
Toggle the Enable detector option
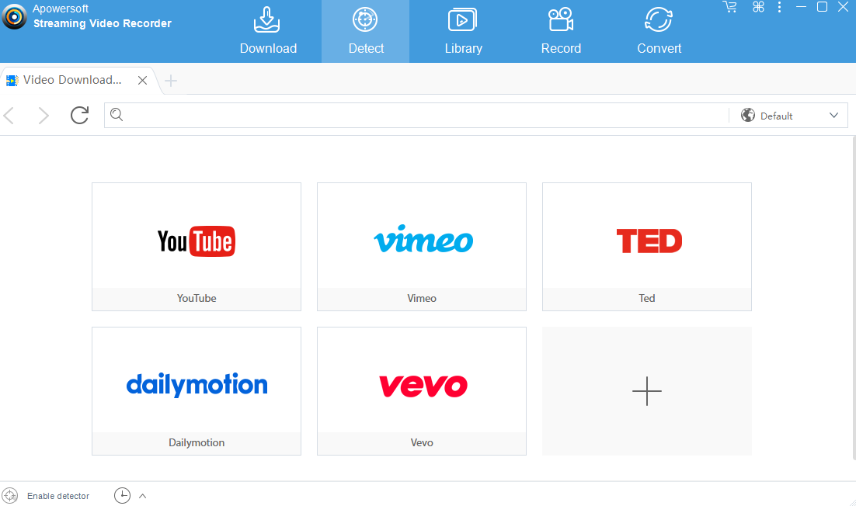(58, 496)
